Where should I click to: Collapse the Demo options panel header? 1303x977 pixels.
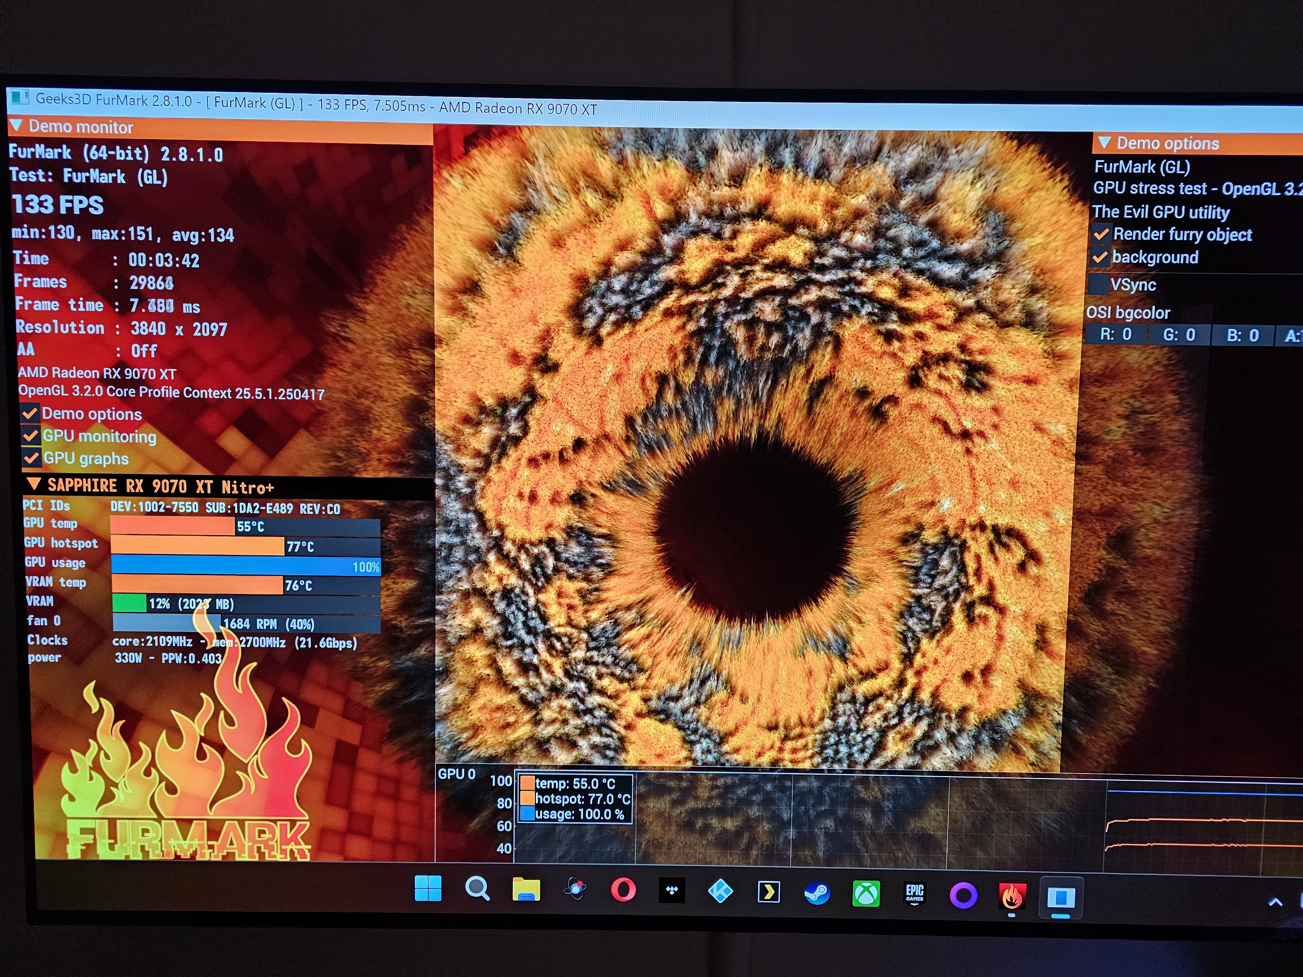point(1104,143)
